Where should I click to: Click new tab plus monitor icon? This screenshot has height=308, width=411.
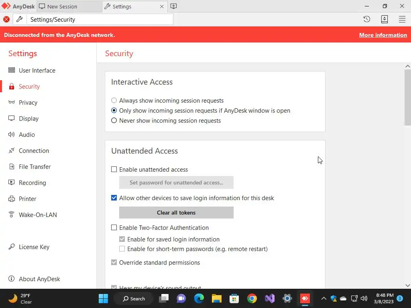click(173, 6)
